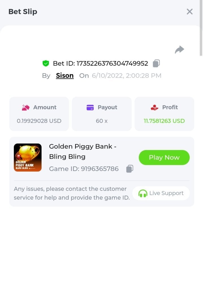Select the Bet ID number text
203x305 pixels.
pyautogui.click(x=112, y=63)
